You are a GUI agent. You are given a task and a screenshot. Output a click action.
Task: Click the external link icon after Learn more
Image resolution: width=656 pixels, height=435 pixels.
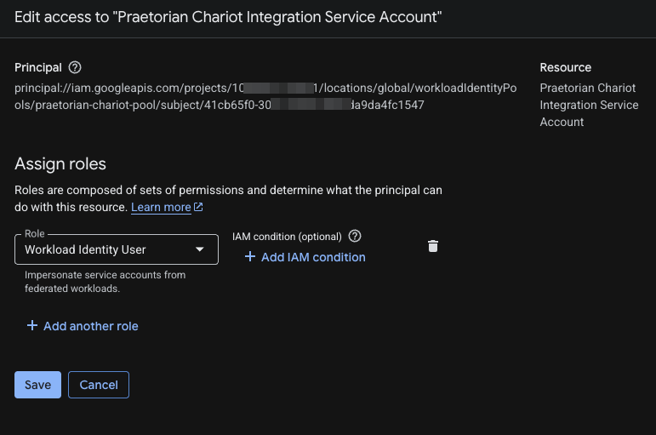pos(198,207)
